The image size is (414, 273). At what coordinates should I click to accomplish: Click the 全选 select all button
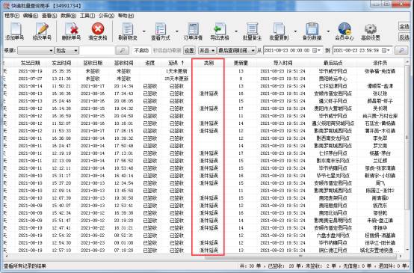[x=404, y=26]
